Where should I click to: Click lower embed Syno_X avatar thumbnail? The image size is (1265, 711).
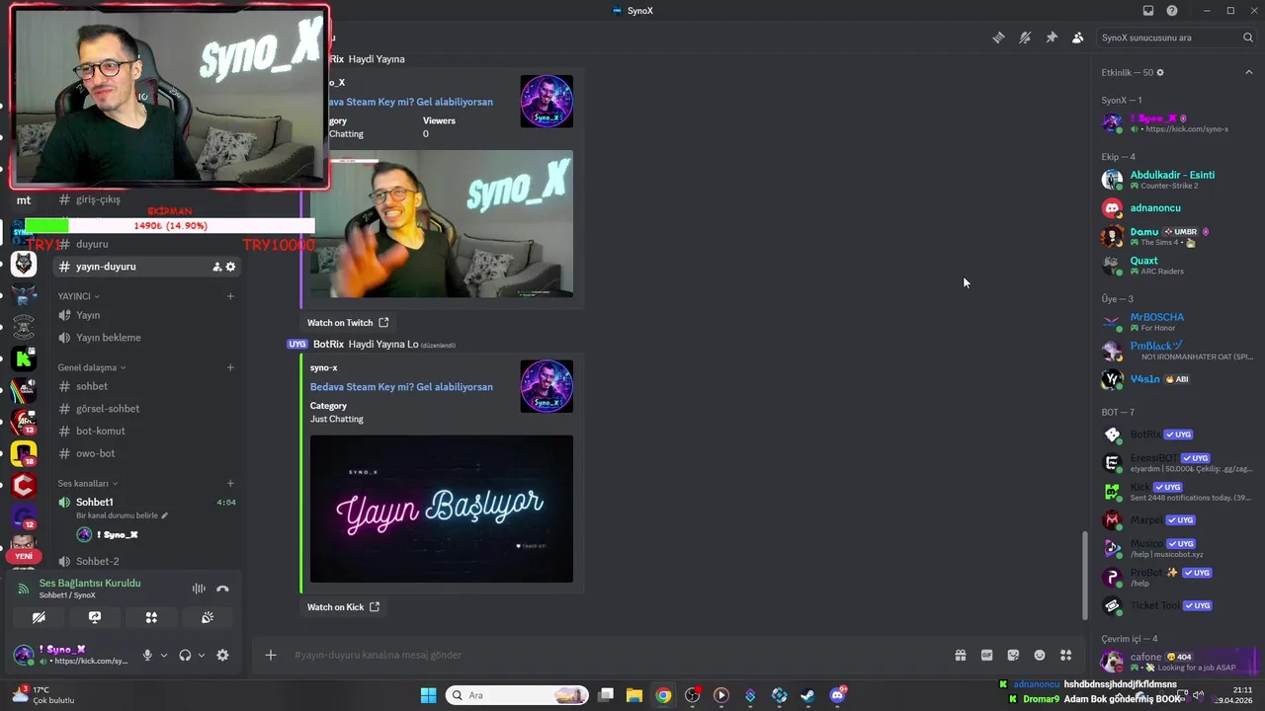547,385
